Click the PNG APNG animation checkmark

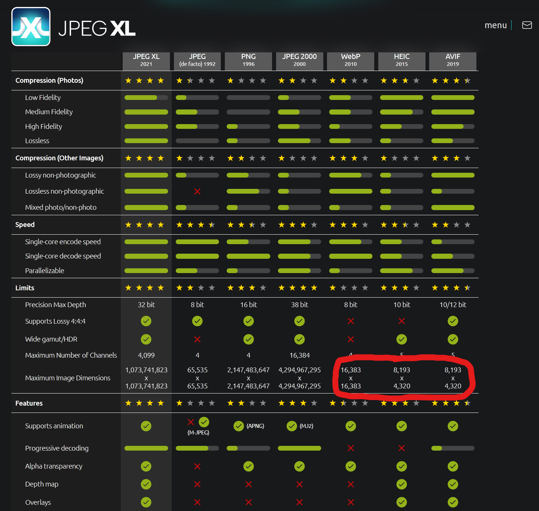pos(239,426)
